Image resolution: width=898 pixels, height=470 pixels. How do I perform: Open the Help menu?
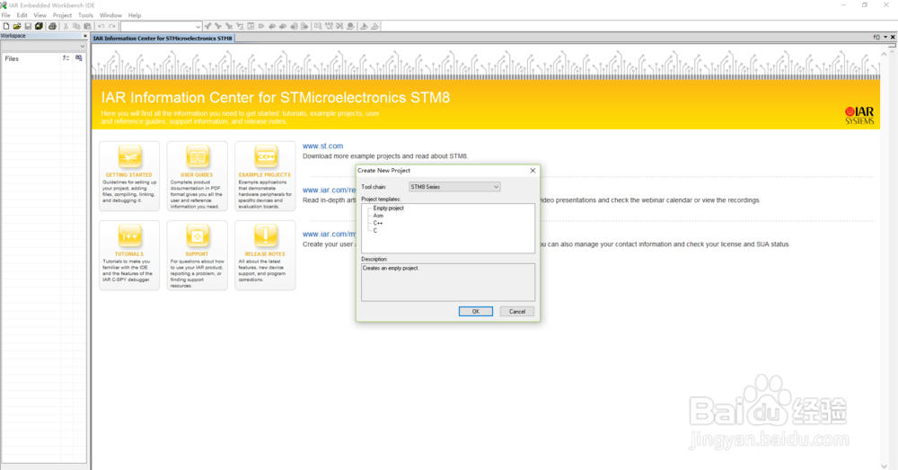[x=135, y=15]
